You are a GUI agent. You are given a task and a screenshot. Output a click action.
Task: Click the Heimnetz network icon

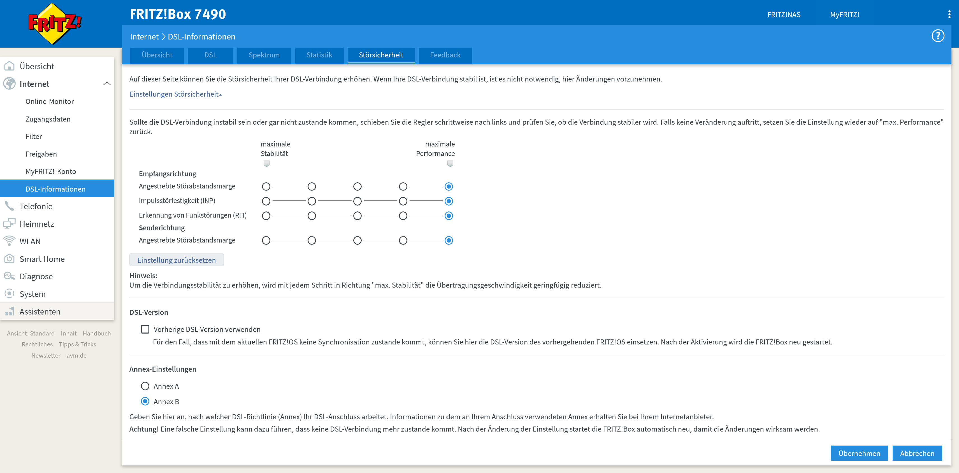[x=9, y=224]
